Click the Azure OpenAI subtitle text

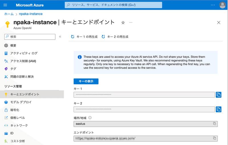click(x=23, y=28)
